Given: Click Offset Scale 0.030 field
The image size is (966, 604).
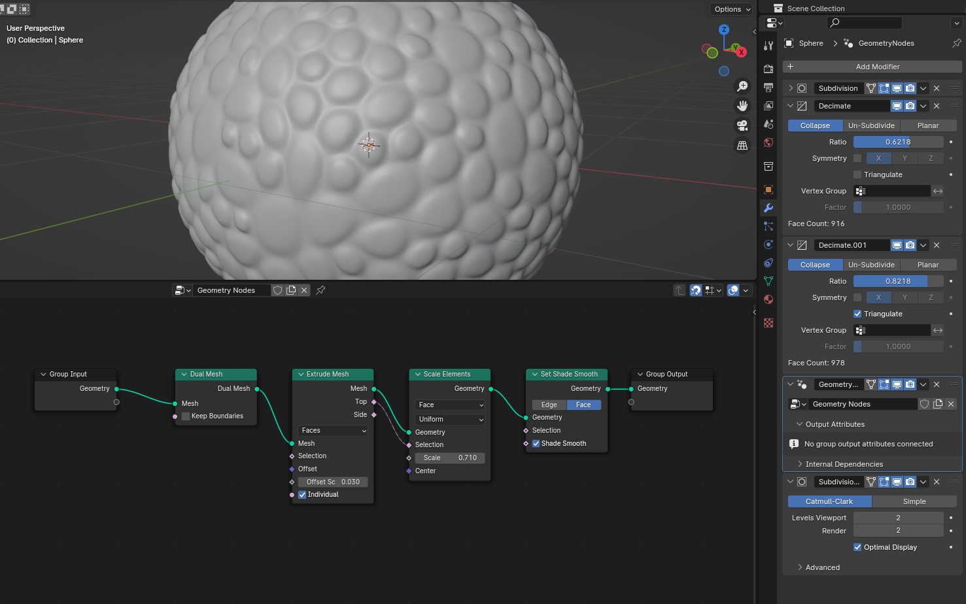Looking at the screenshot, I should 333,482.
